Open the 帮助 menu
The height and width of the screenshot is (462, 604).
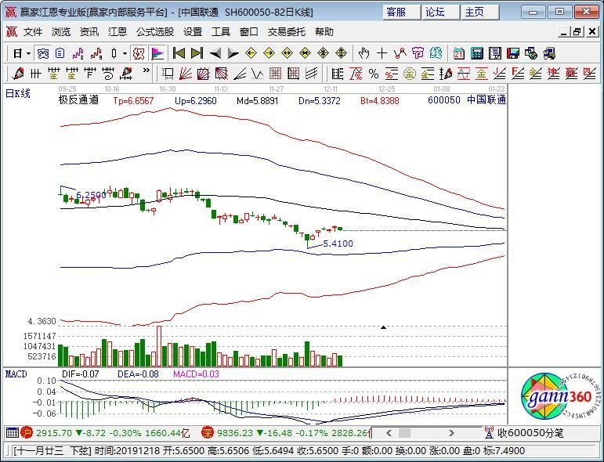(324, 31)
